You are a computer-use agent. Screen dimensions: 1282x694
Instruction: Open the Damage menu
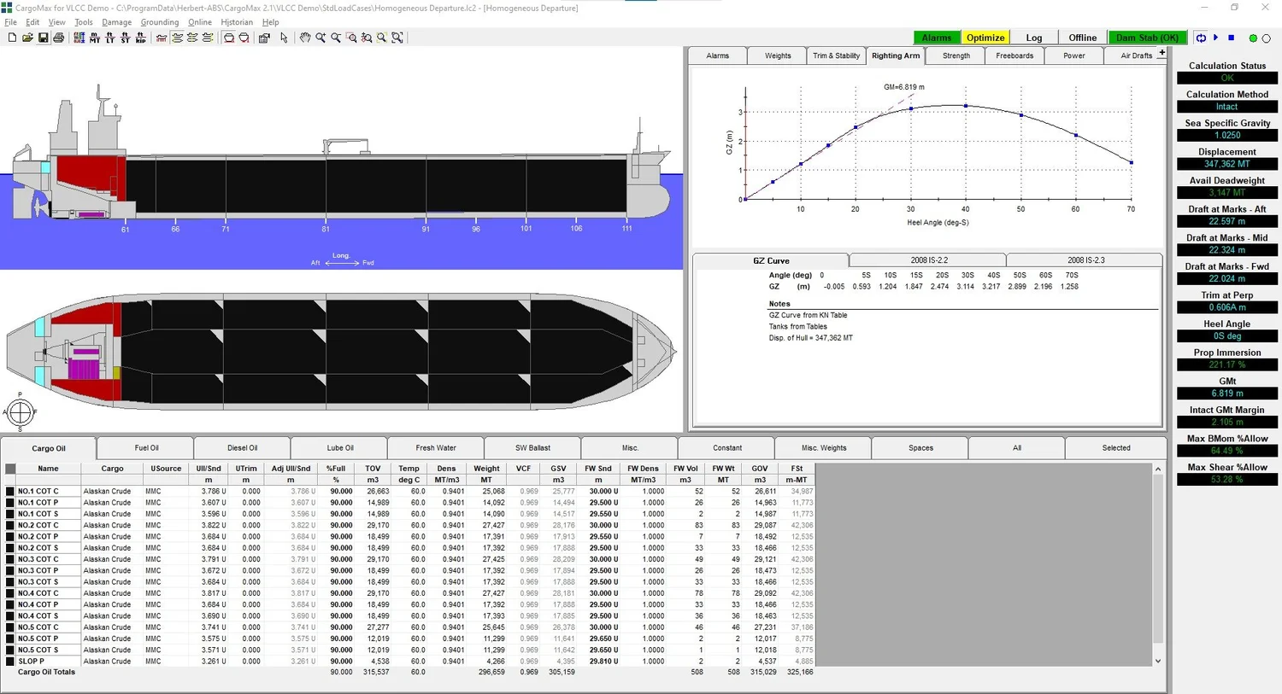pyautogui.click(x=116, y=22)
